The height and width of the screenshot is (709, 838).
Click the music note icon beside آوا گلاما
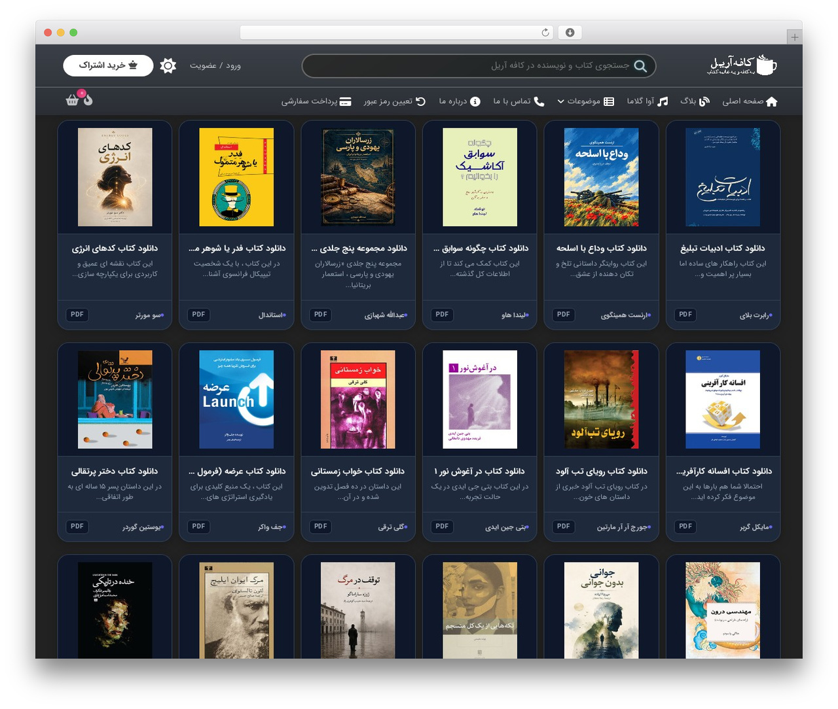[663, 101]
